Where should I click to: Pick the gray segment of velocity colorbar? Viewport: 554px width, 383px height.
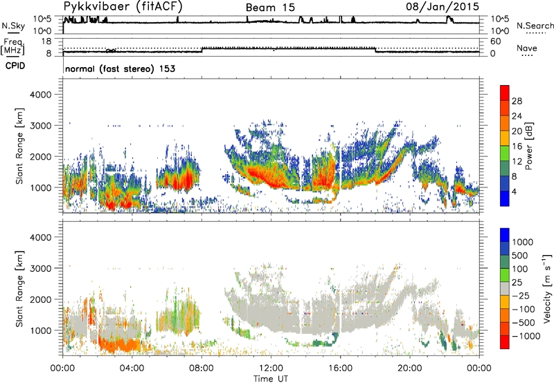point(505,289)
